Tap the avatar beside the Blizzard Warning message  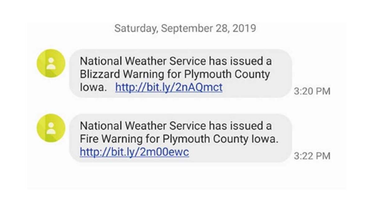51,63
